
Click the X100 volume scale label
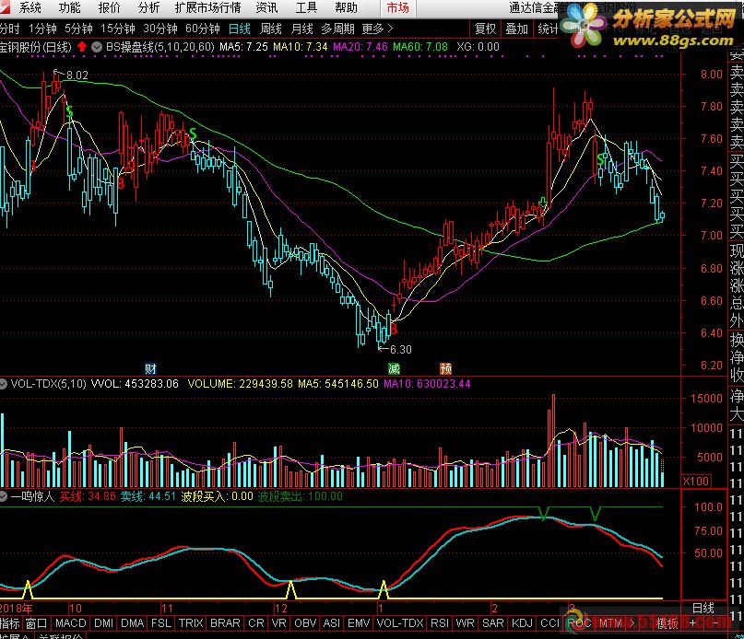point(696,482)
